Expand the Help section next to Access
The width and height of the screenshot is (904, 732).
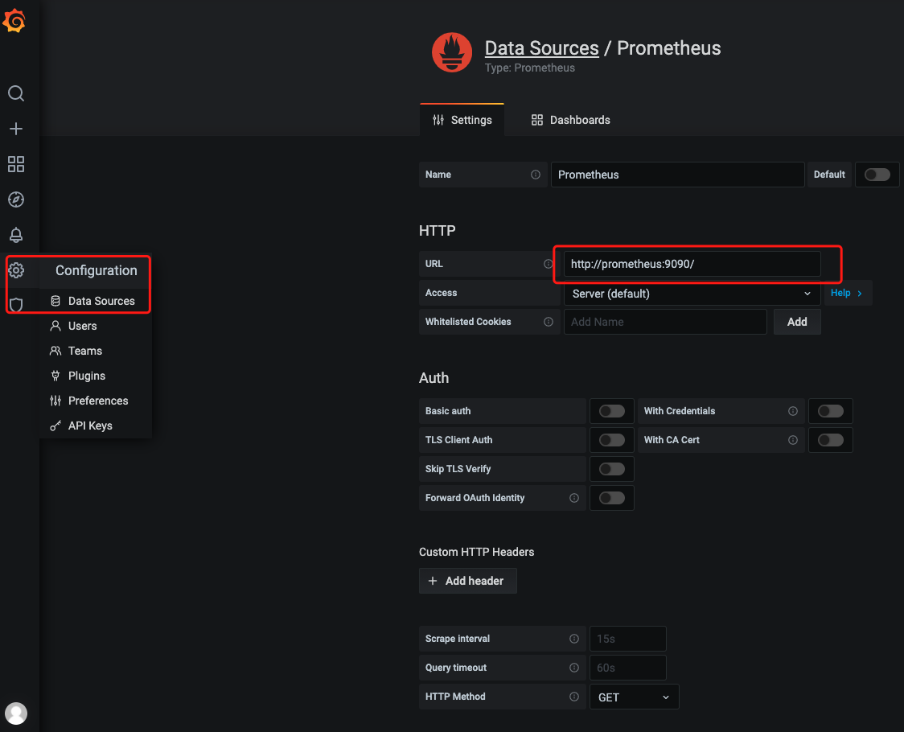point(846,293)
